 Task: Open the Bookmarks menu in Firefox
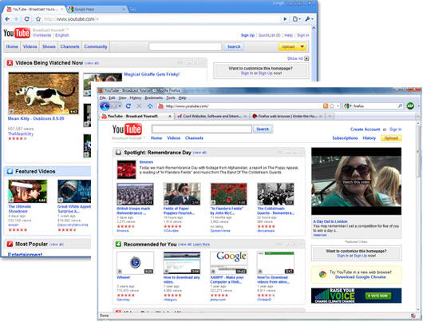154,97
